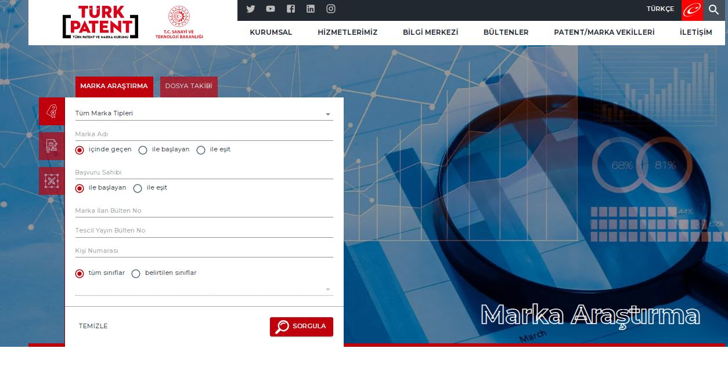The height and width of the screenshot is (370, 728).
Task: Focus the Marka Adı input field
Action: (x=203, y=134)
